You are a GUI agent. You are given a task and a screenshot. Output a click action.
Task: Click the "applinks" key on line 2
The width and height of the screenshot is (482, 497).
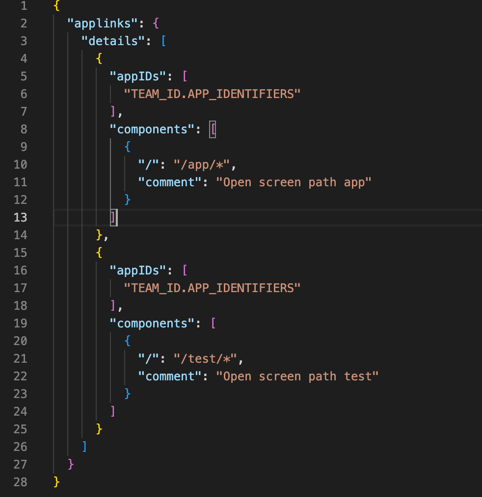click(103, 24)
